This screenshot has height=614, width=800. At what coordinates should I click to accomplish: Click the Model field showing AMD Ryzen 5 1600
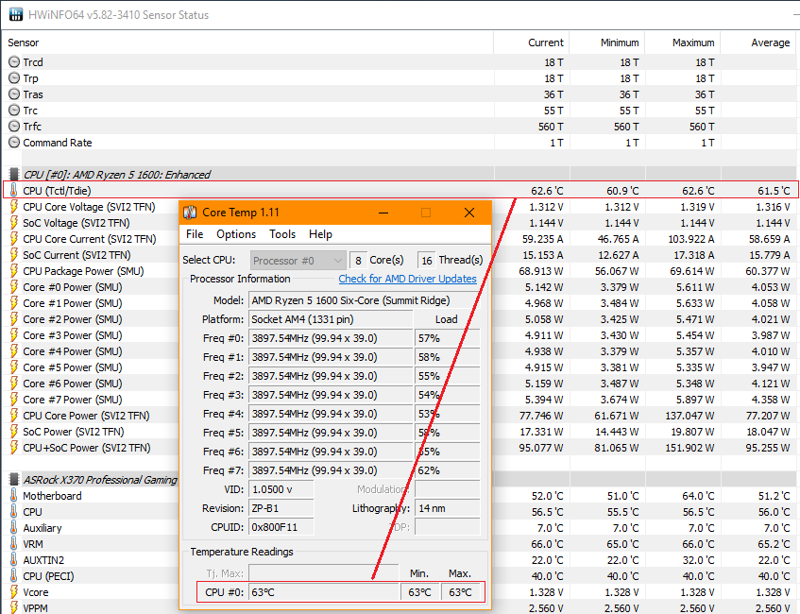[x=365, y=300]
